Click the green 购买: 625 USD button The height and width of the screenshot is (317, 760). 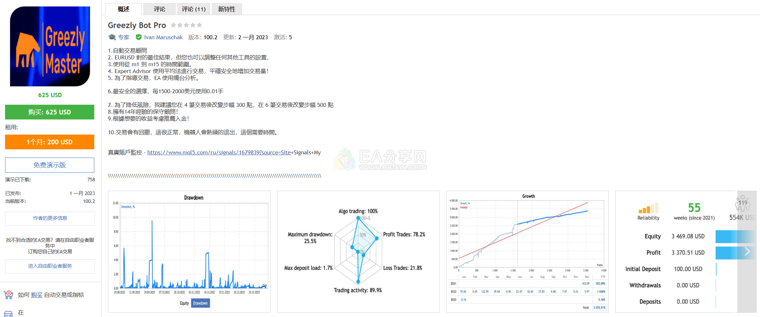pos(50,112)
